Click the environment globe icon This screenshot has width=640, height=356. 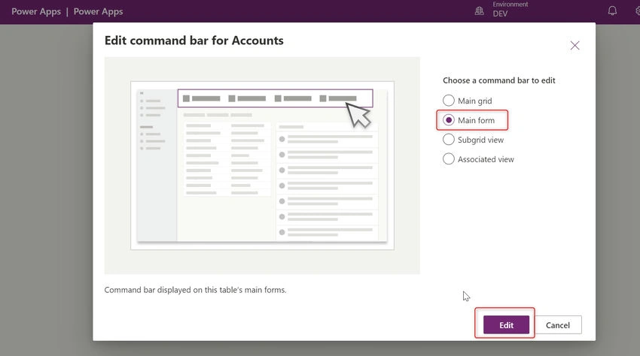[x=479, y=11]
